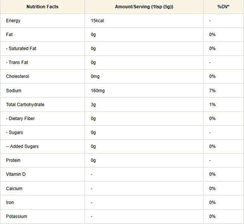Image resolution: width=244 pixels, height=224 pixels.
Task: Click the Nutrition Facts column header
Action: (42, 7)
